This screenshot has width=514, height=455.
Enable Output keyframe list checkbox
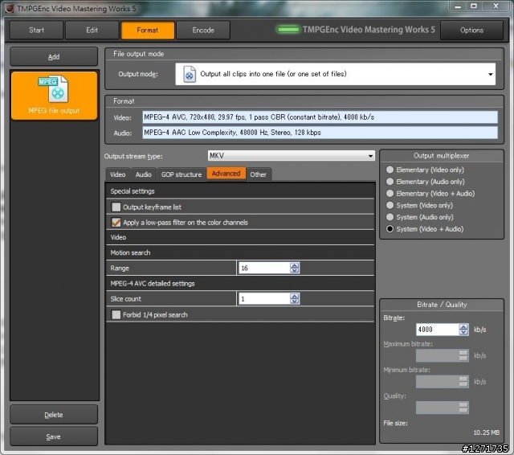pos(116,207)
